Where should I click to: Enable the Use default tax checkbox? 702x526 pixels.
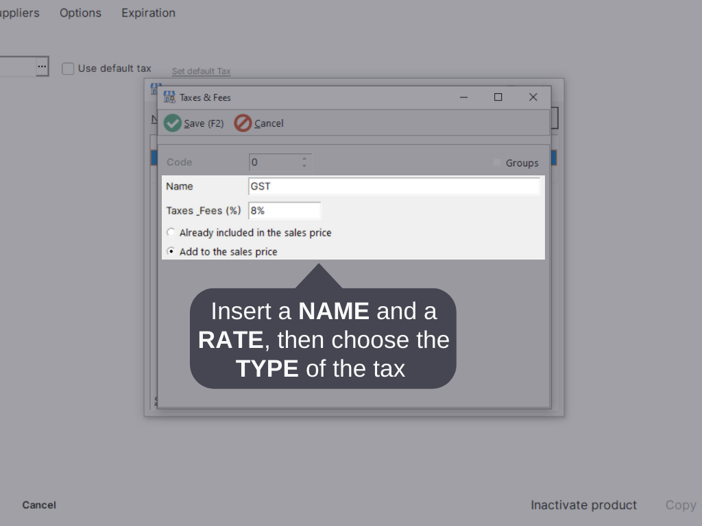coord(68,68)
